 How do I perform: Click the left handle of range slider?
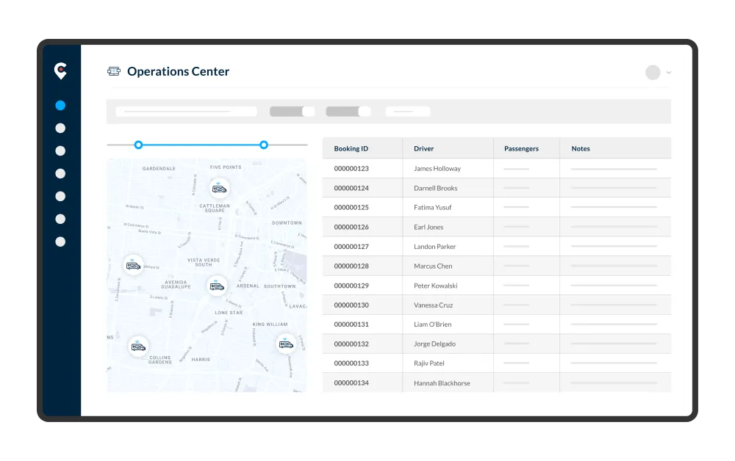[138, 145]
